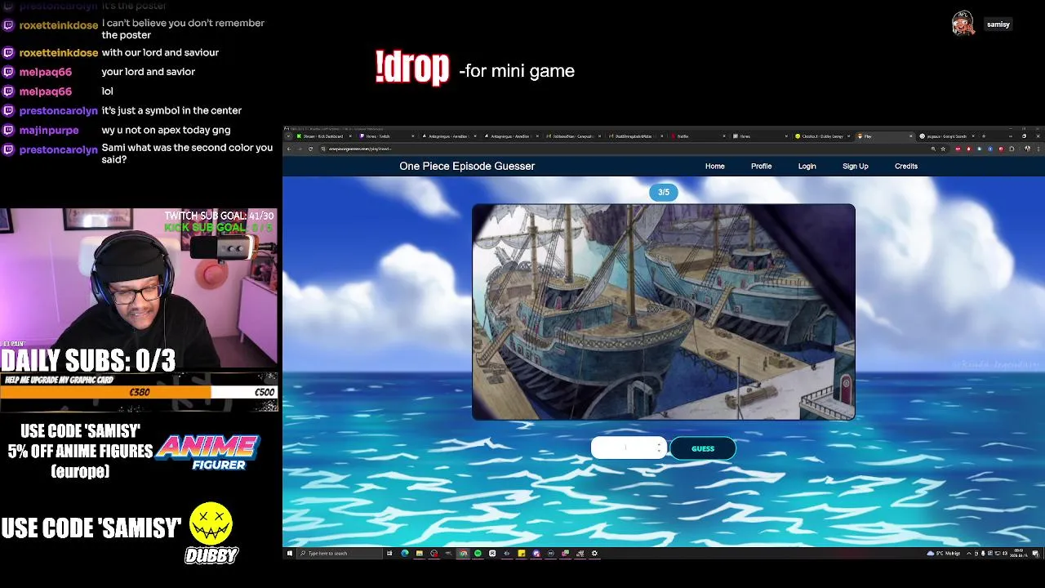Open a new browser tab
The width and height of the screenshot is (1045, 588).
984,136
